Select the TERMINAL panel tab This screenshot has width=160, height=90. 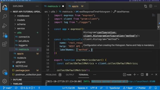click(83, 75)
